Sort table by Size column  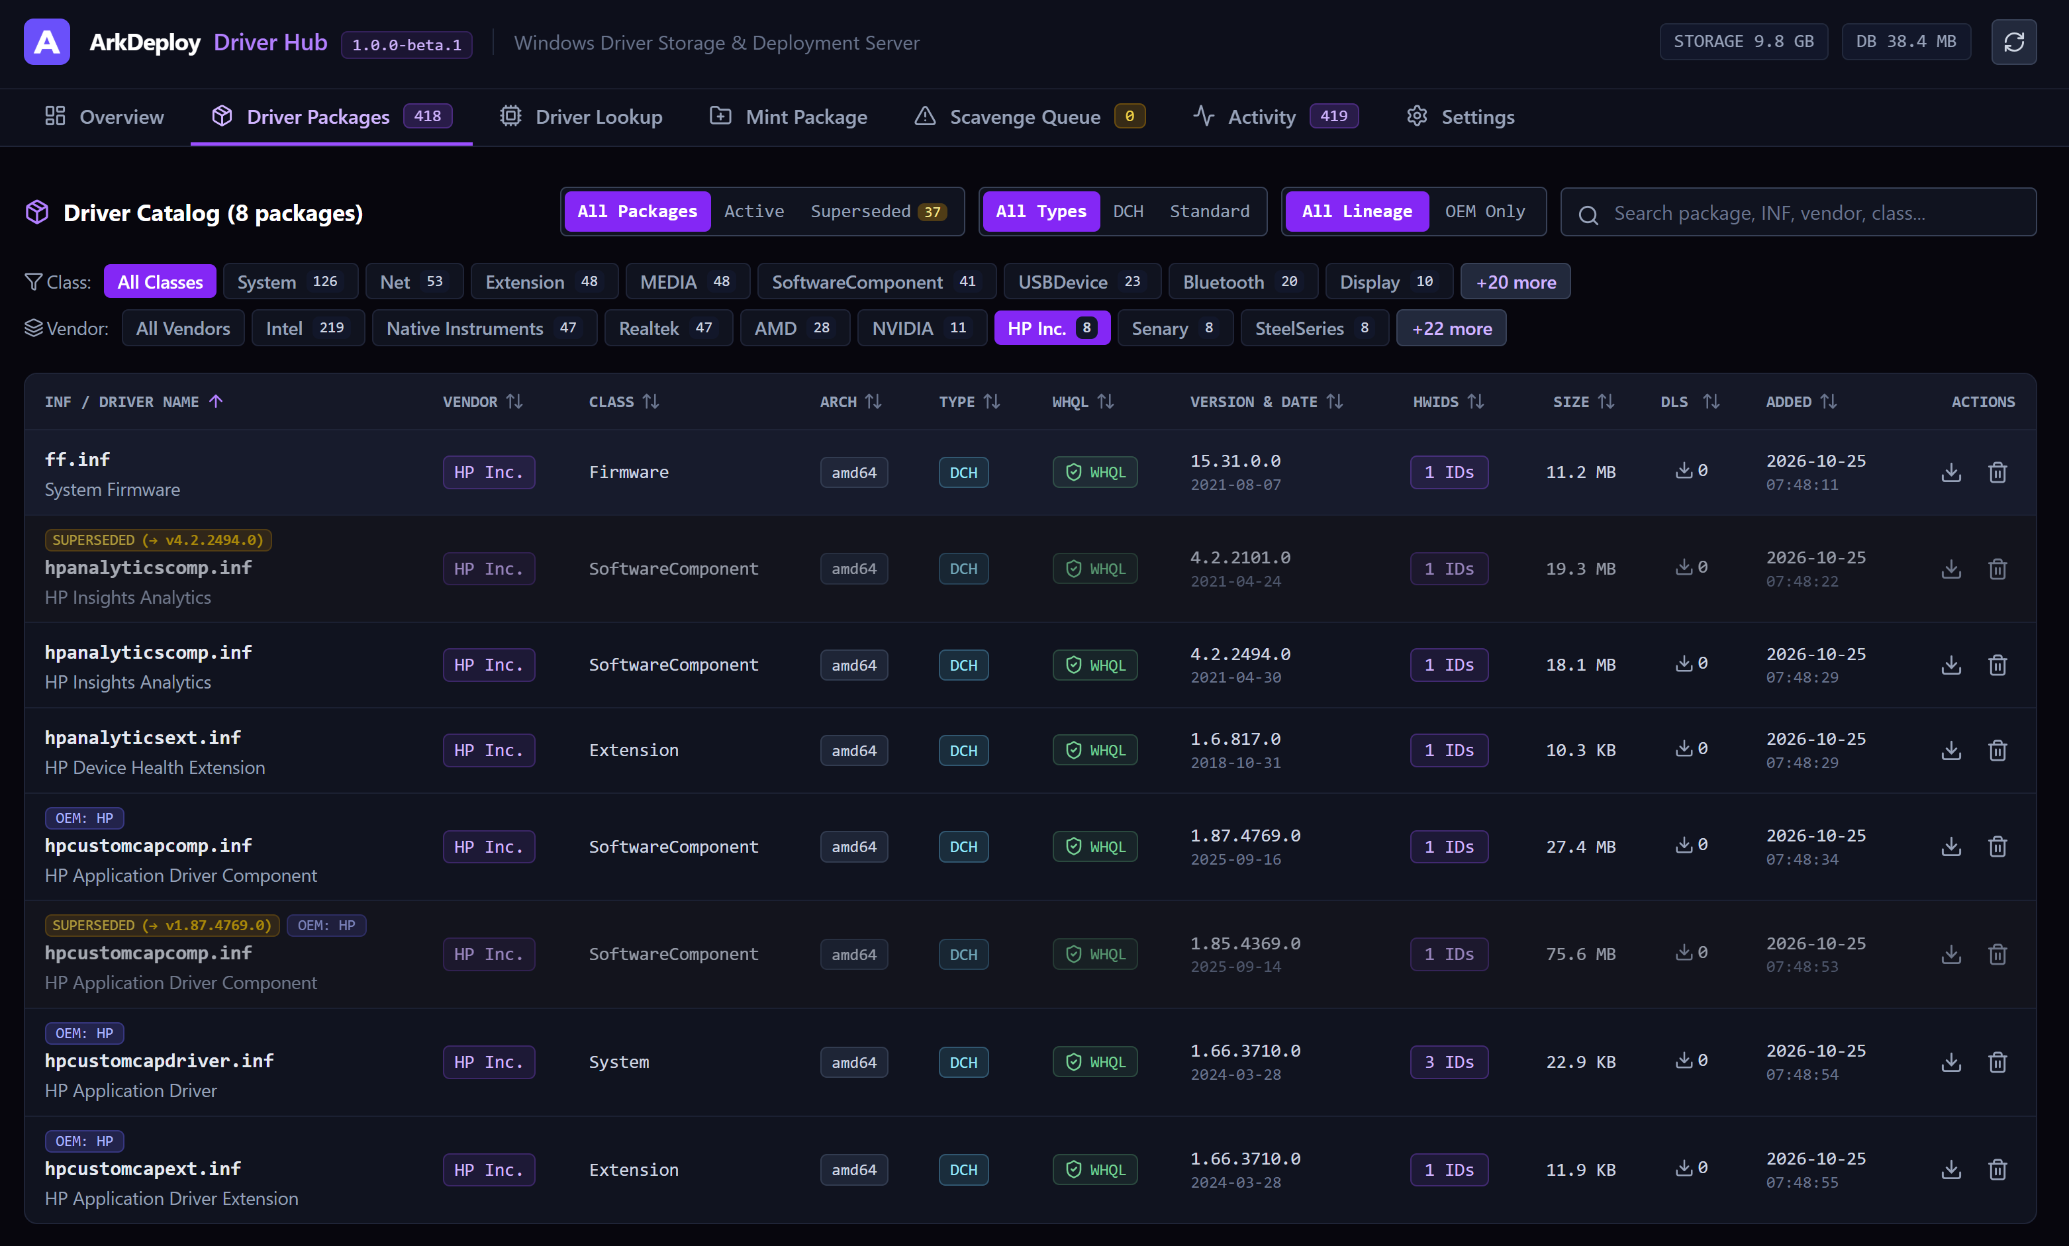1583,402
